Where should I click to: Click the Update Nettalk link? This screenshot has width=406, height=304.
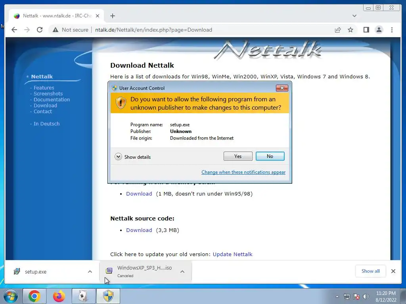coord(232,255)
